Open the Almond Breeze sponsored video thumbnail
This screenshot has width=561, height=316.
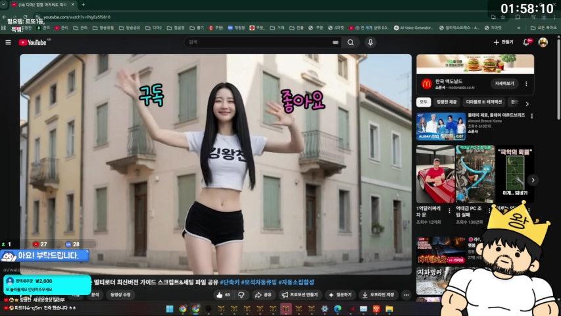point(440,126)
